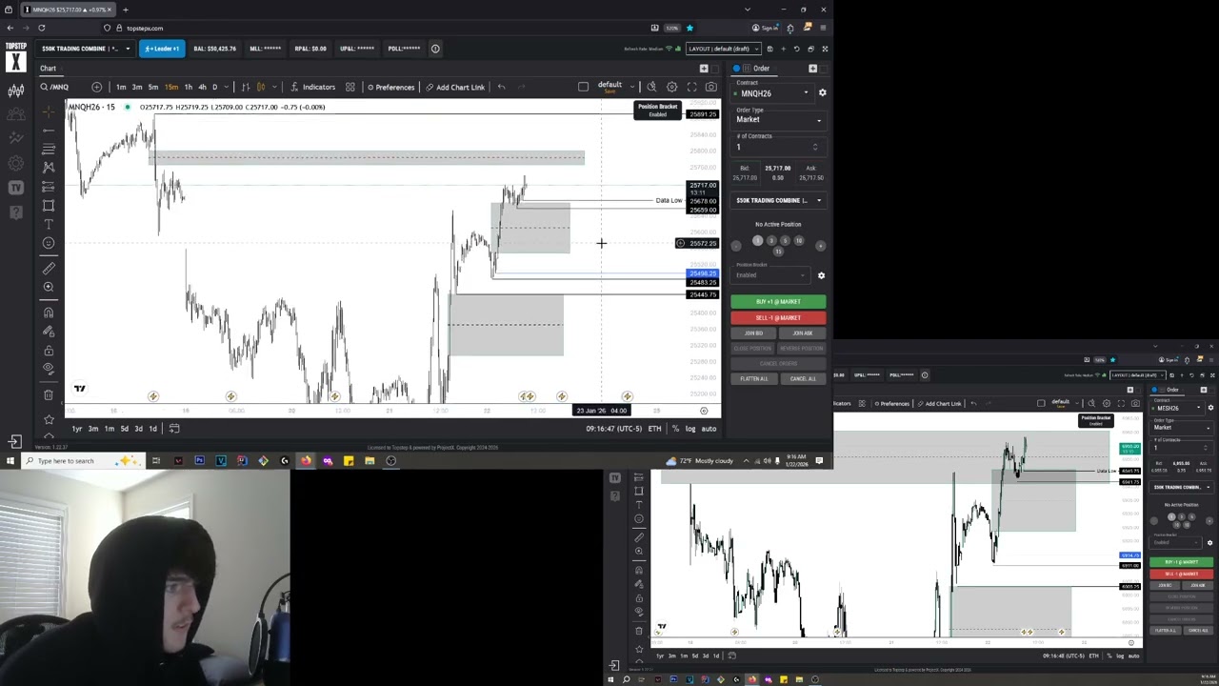Switch to 4h timeframe

coord(202,87)
